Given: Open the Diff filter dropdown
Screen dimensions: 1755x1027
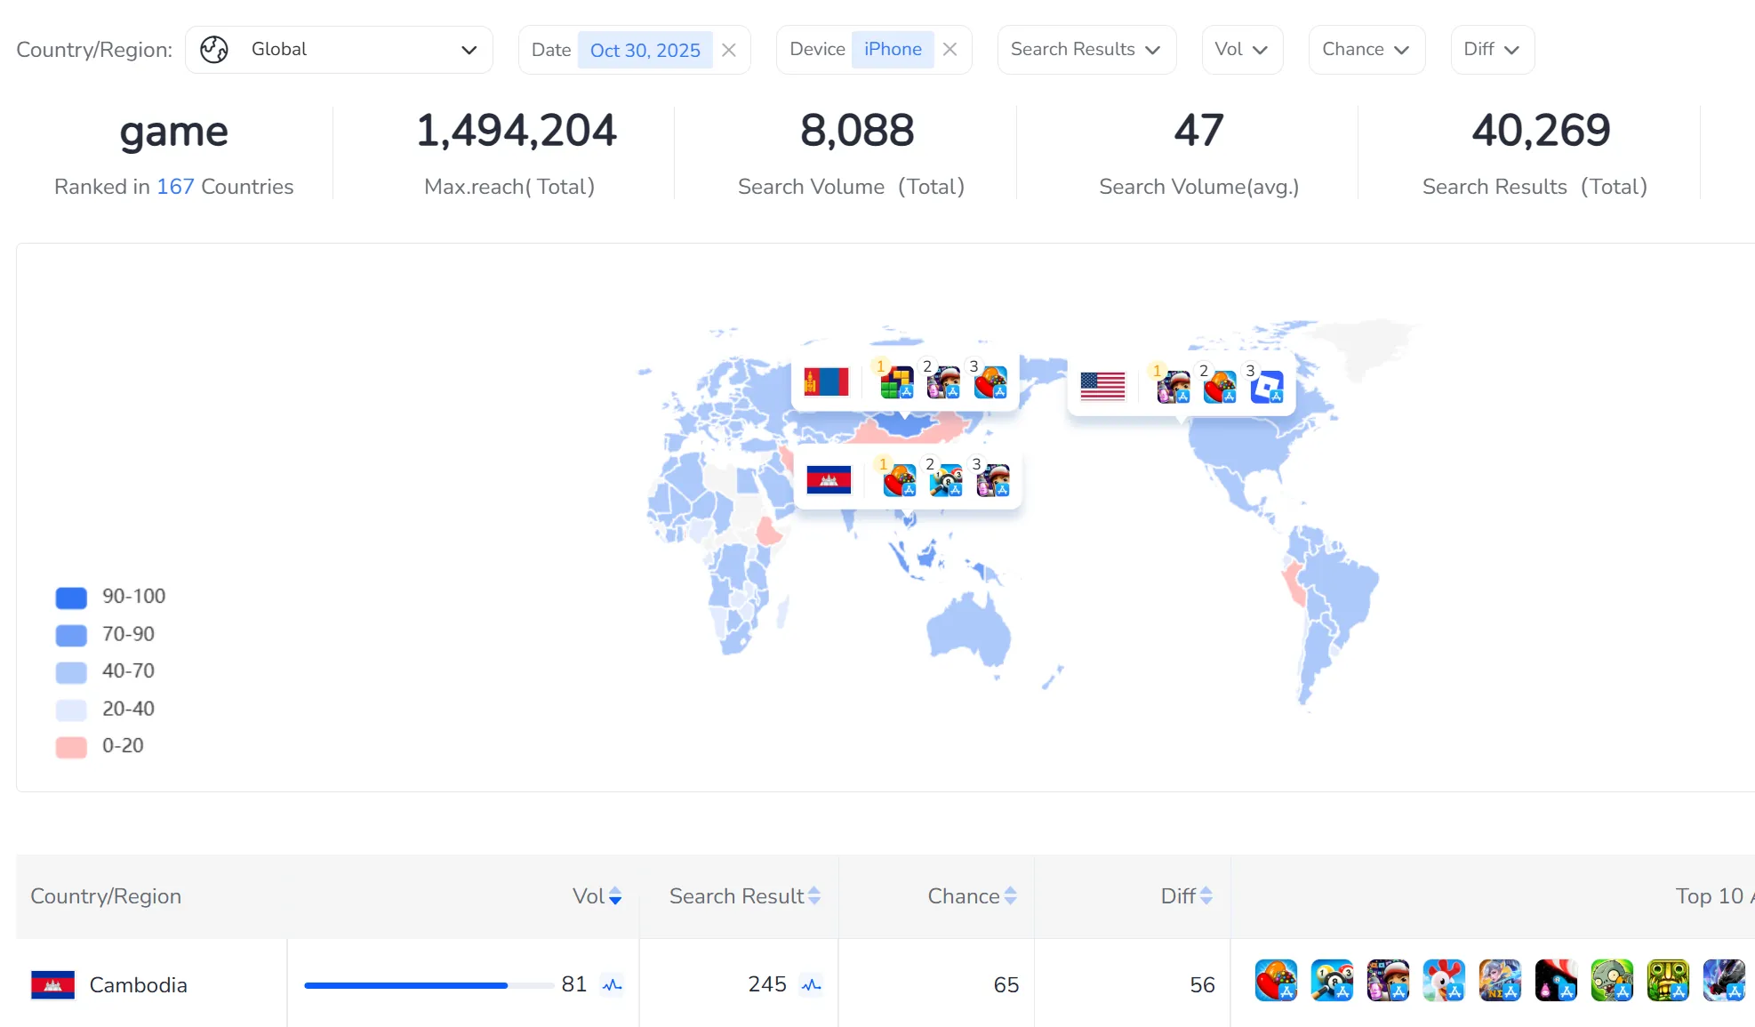Looking at the screenshot, I should (x=1492, y=50).
